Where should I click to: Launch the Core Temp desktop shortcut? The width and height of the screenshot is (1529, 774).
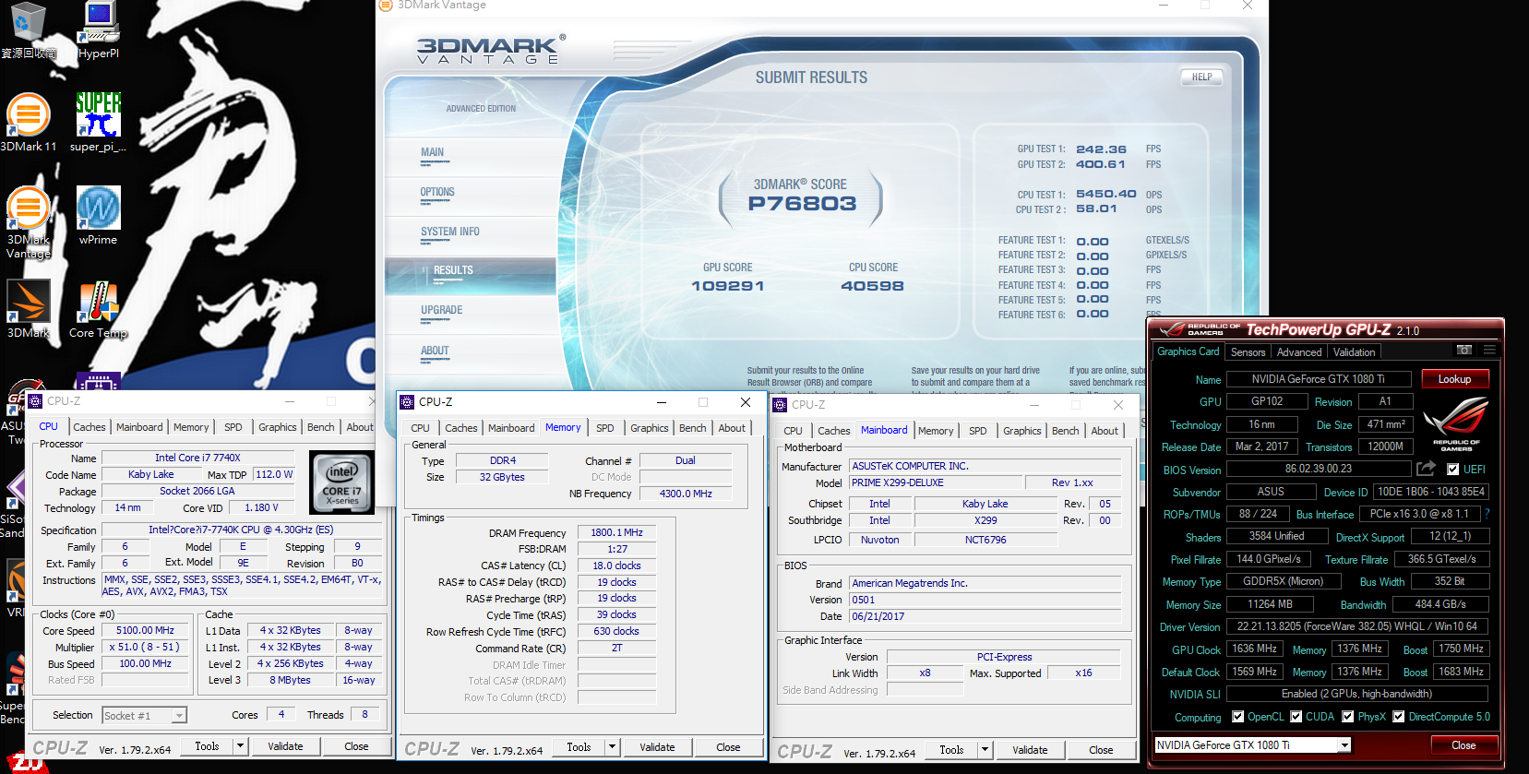(98, 309)
